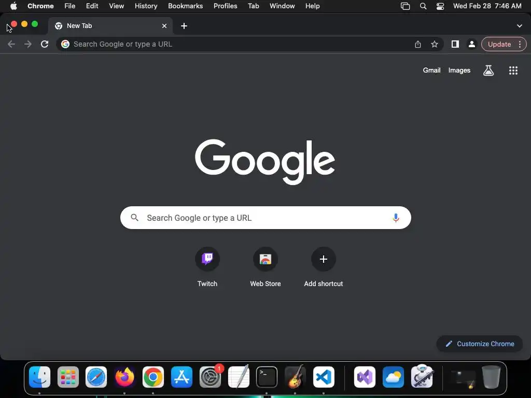This screenshot has width=531, height=398.
Task: Launch Firefox from the Dock
Action: tap(124, 377)
